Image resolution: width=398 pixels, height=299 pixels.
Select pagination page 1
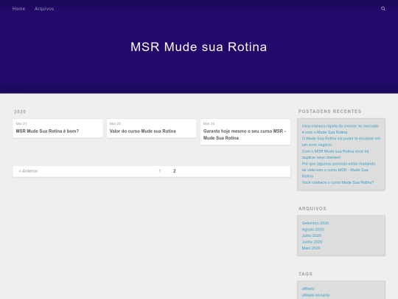click(160, 171)
